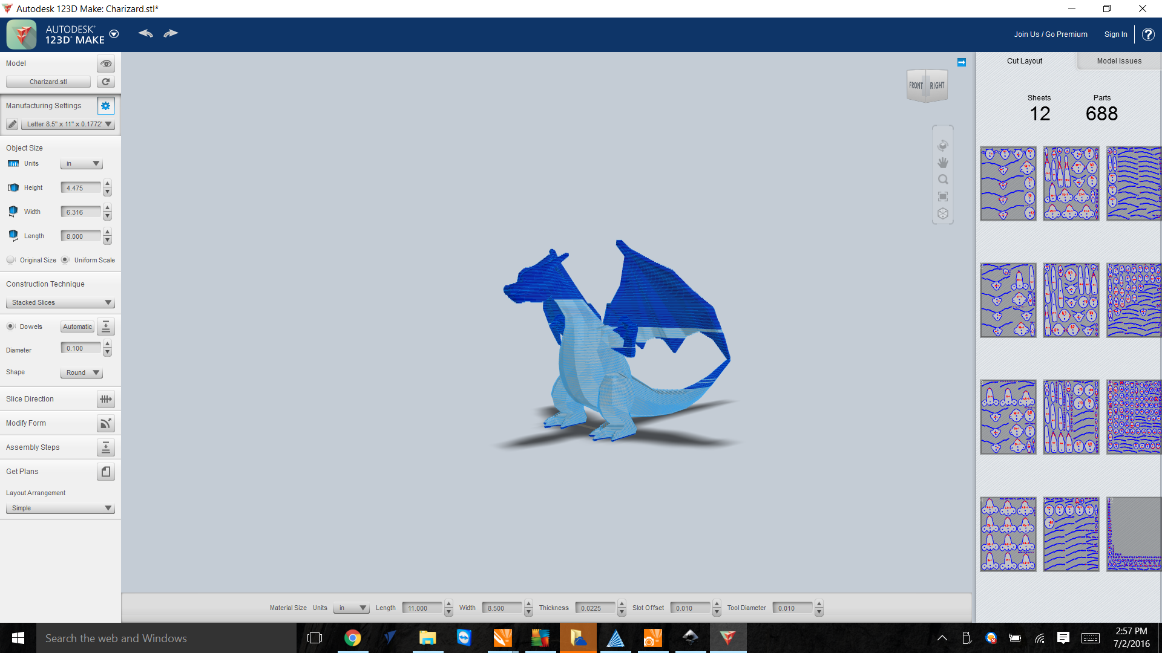The image size is (1162, 653).
Task: Collapse the right panel with blue arrow
Action: [962, 62]
